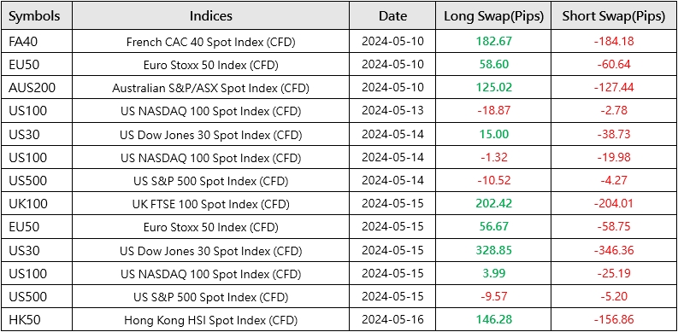Select the short swap value -156.86
Image resolution: width=678 pixels, height=332 pixels.
click(x=614, y=320)
